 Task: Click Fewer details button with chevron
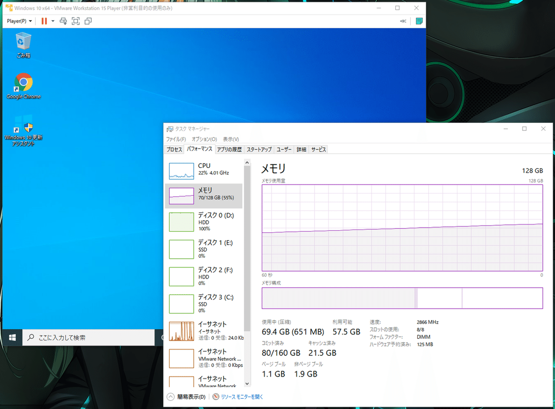(186, 397)
